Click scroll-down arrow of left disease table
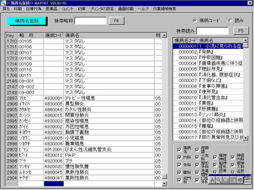The width and height of the screenshot is (254, 190). point(165,184)
